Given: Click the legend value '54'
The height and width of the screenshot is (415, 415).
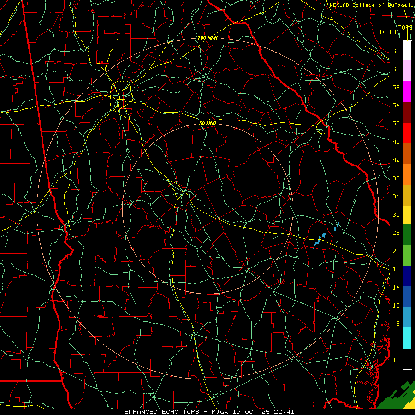Looking at the screenshot, I should (396, 105).
